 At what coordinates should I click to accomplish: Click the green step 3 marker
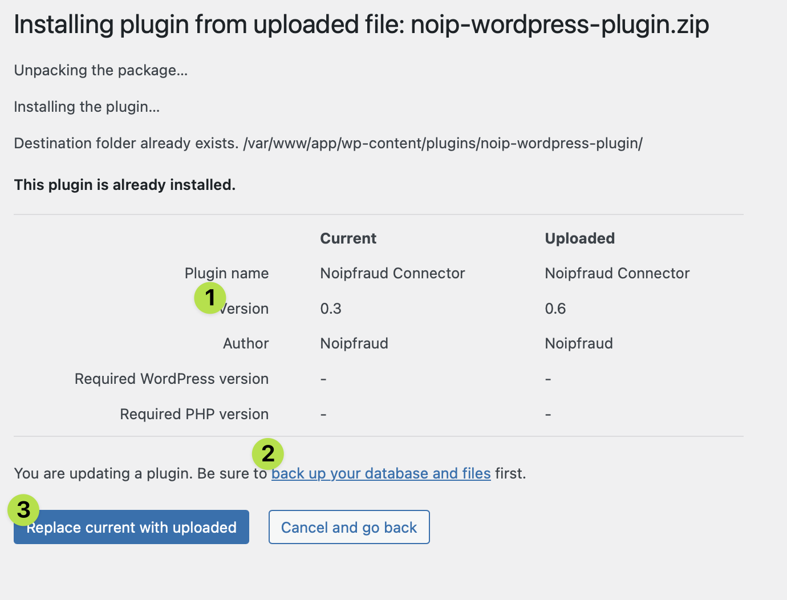click(x=23, y=510)
